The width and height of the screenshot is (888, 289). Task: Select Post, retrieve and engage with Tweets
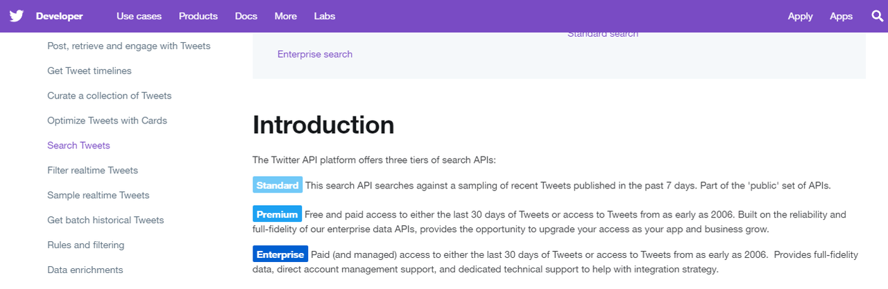[x=129, y=46]
